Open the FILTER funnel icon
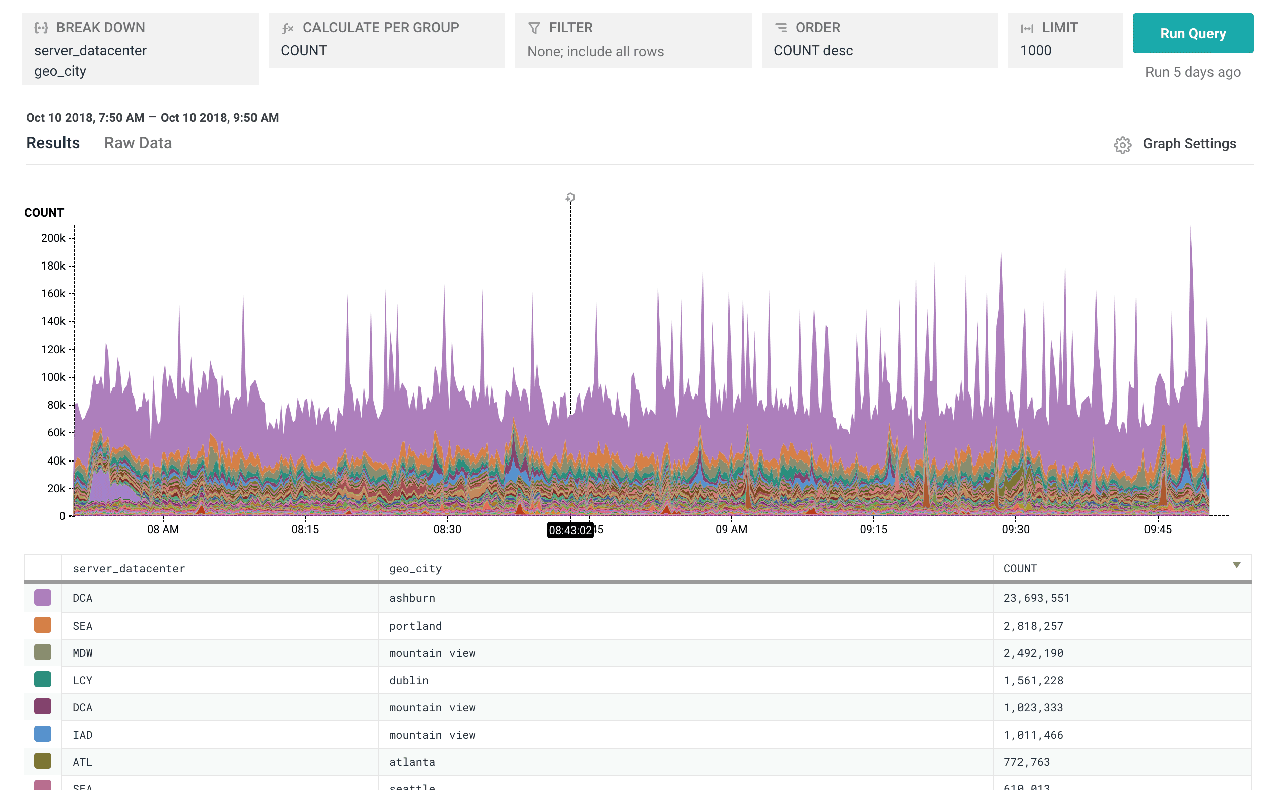Screen dimensions: 1276x790 [534, 28]
